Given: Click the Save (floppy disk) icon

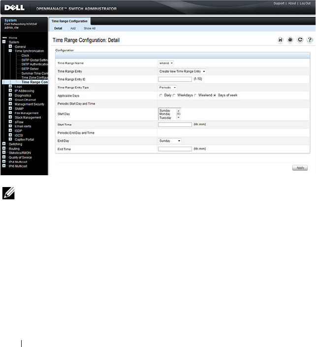Looking at the screenshot, I should [280, 40].
